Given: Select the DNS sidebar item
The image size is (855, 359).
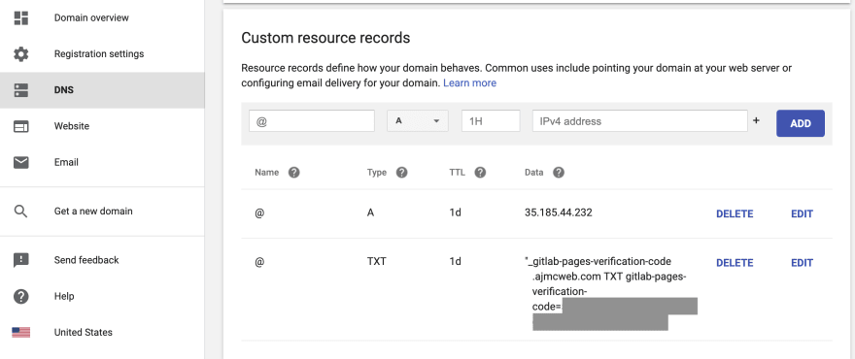Looking at the screenshot, I should pos(103,90).
